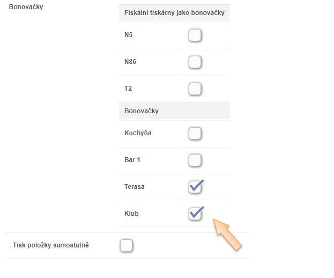
Task: Check the T2 printer checkbox
Action: pos(195,89)
